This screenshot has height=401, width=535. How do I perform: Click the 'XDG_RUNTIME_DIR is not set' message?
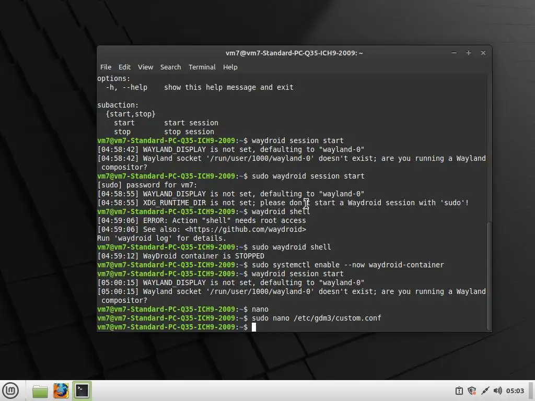pos(283,203)
